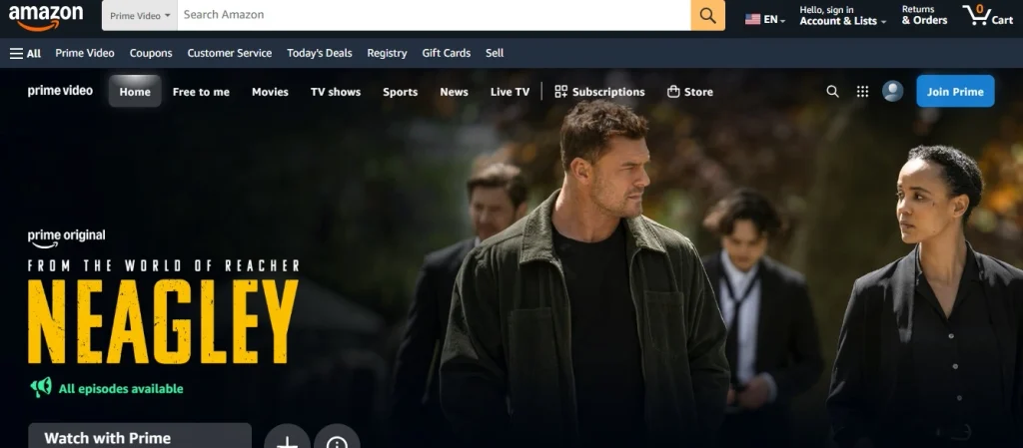Open Account & Lists menu
The height and width of the screenshot is (448, 1023).
[x=843, y=16]
